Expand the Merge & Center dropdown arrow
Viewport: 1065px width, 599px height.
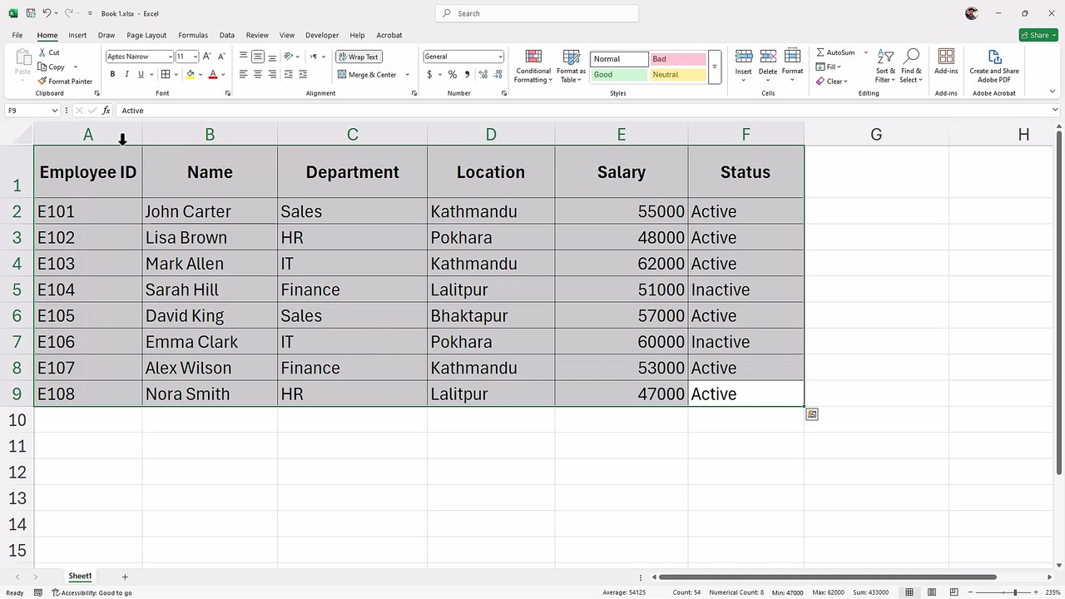point(407,75)
